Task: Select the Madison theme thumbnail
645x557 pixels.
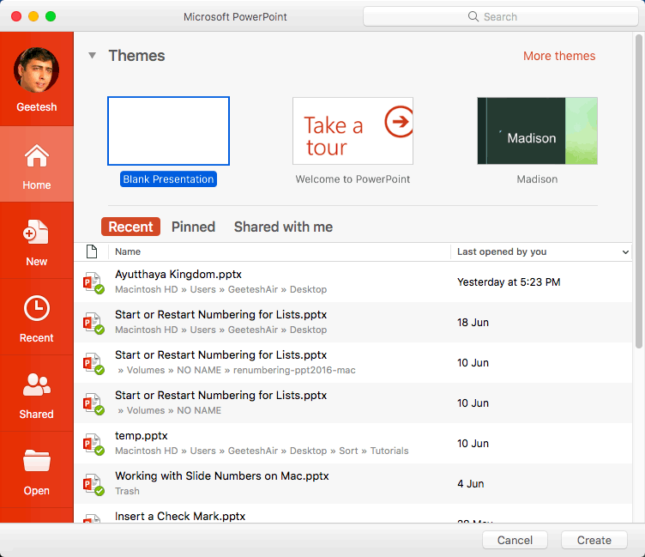Action: point(537,131)
